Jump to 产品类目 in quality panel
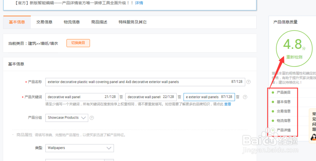 (283, 92)
